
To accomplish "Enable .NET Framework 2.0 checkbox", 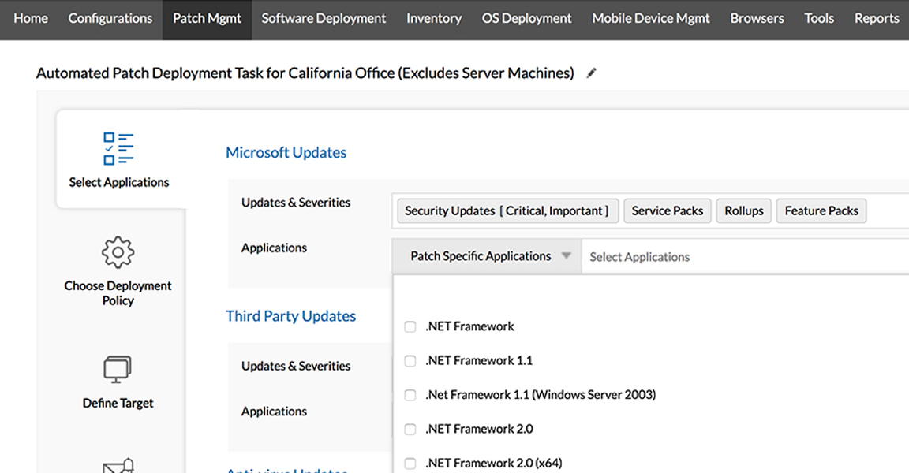I will point(410,430).
